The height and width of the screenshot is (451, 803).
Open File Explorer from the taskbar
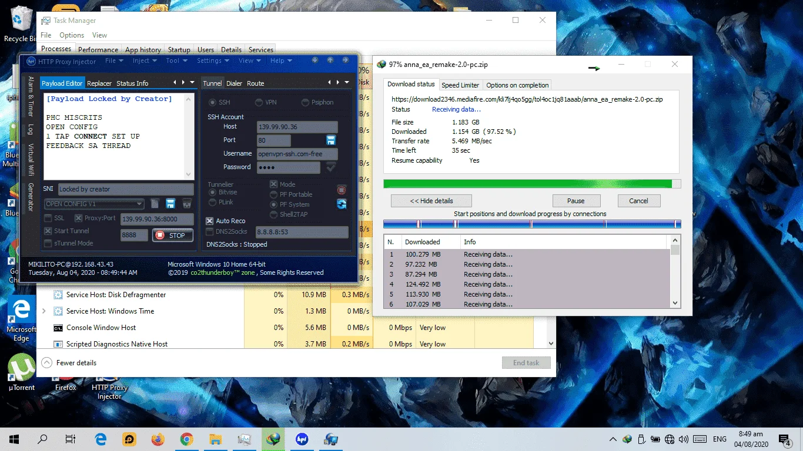[x=215, y=439]
